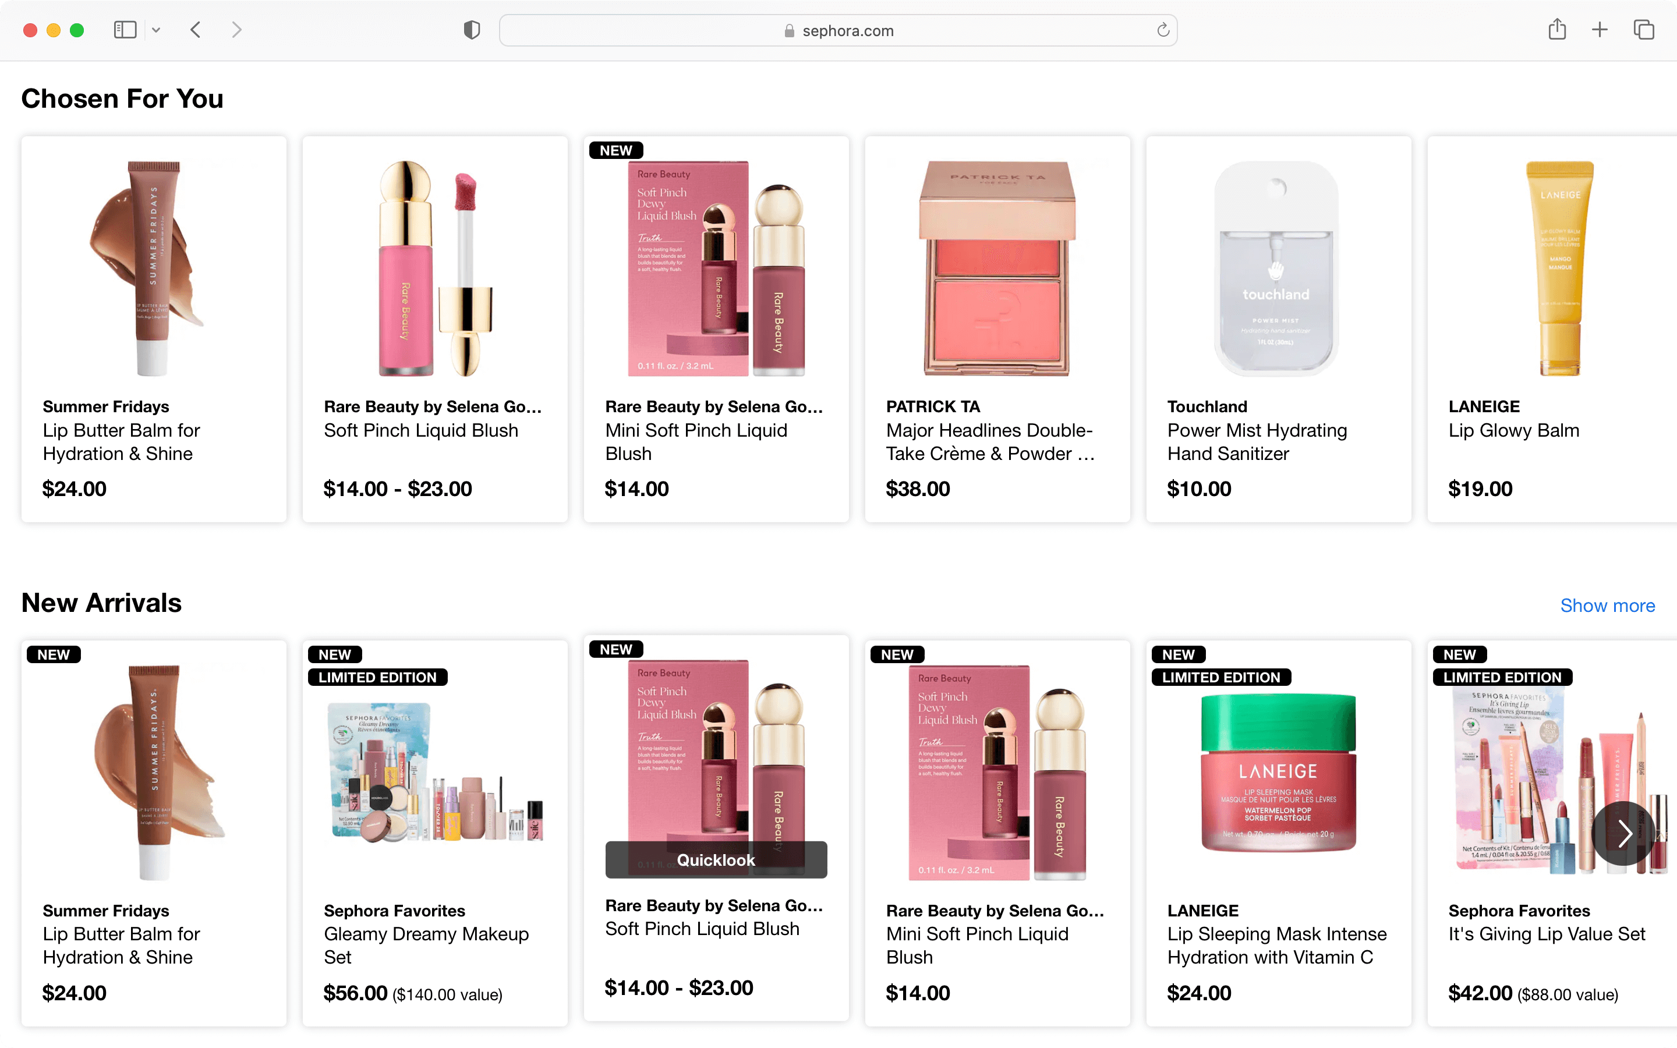Image resolution: width=1677 pixels, height=1048 pixels.
Task: Click the Lip Glowy Balm title
Action: tap(1513, 430)
